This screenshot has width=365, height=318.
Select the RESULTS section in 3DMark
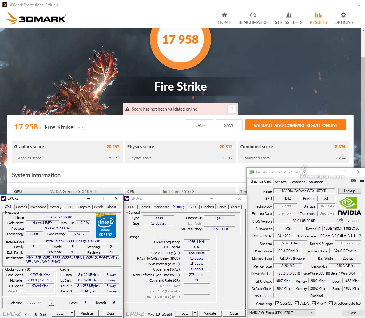318,18
